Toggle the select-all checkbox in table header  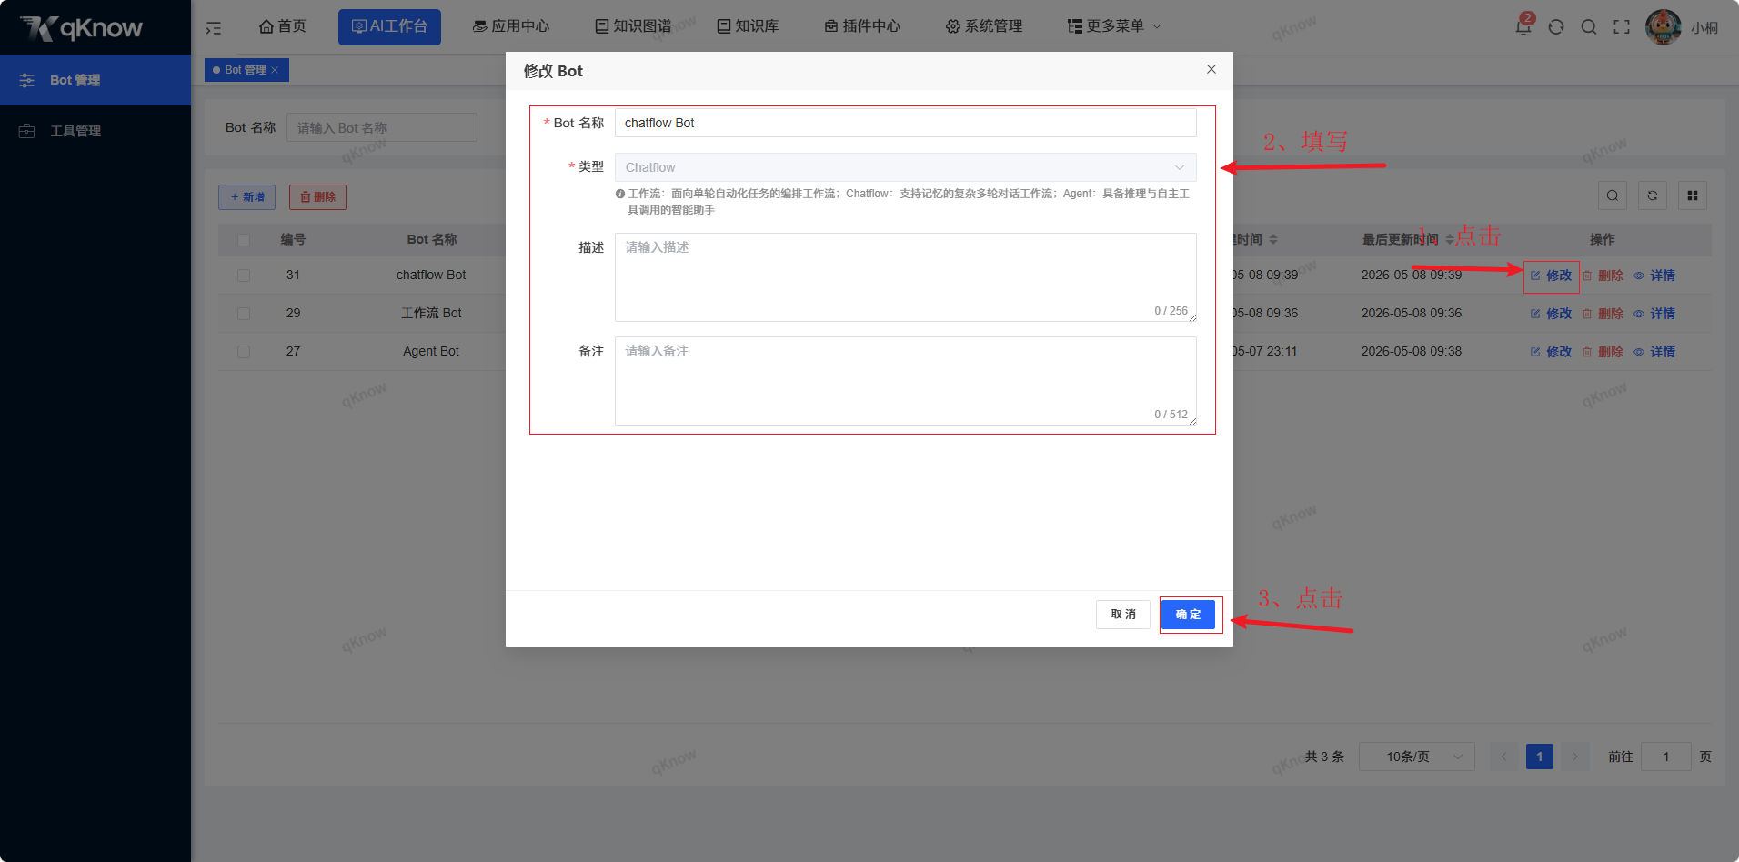(x=244, y=240)
